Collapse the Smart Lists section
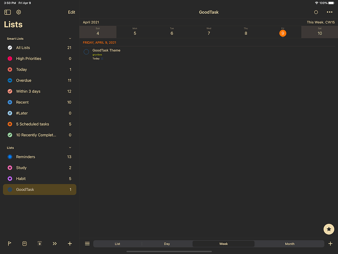Screen dimensions: 338x254 tap(70, 39)
